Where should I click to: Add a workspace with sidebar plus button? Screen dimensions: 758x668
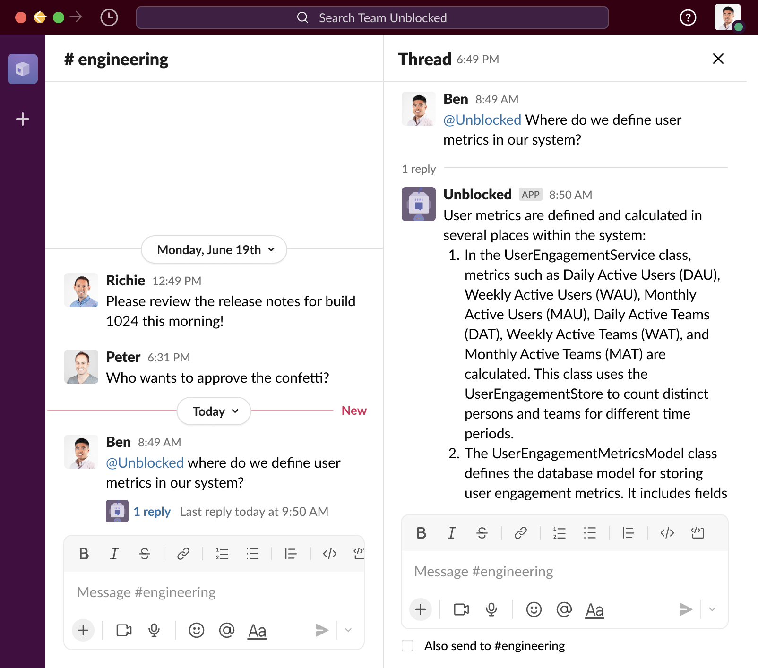23,119
